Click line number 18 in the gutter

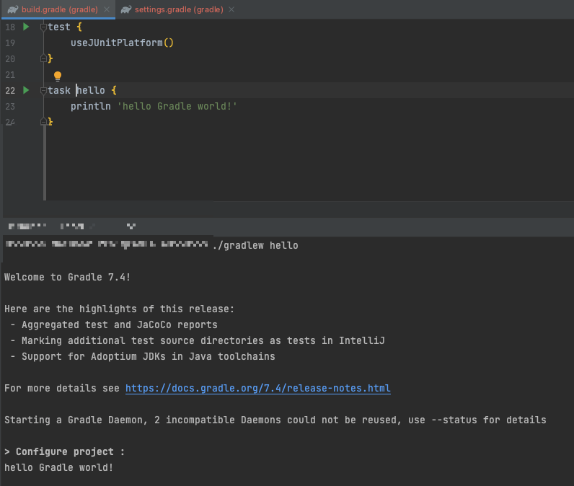pos(10,27)
